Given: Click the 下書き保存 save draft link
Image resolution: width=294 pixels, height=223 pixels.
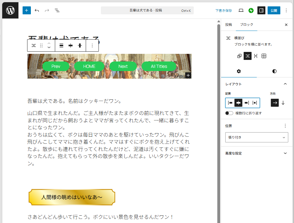Looking at the screenshot, I should (x=223, y=11).
